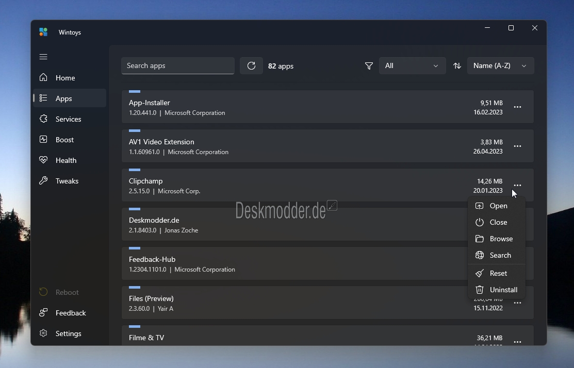Open the Health section
Image resolution: width=574 pixels, height=368 pixels.
pos(70,160)
